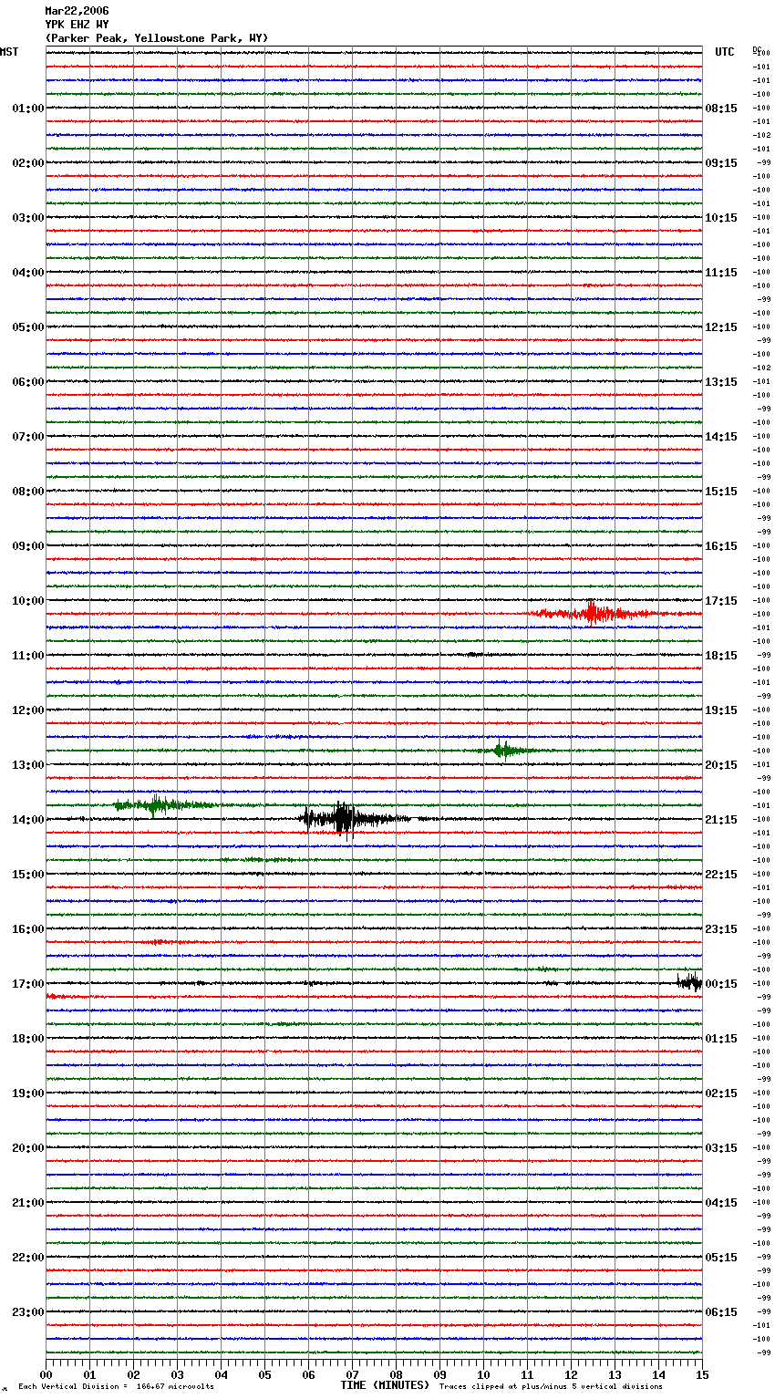The image size is (775, 1399).
Task: Click the "03:00" MST row label
Action: [x=27, y=218]
